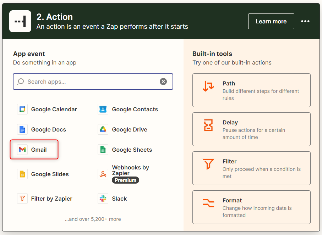Select the Google Slides app icon

[x=22, y=174]
